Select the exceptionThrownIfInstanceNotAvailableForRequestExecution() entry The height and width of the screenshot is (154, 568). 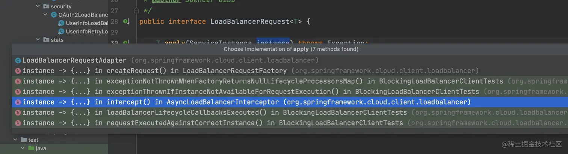click(290, 92)
